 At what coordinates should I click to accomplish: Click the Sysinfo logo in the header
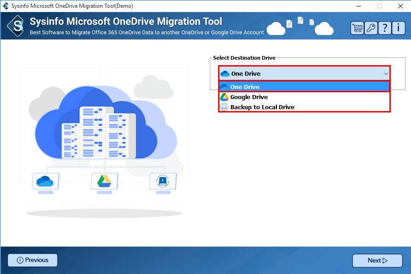pos(16,26)
